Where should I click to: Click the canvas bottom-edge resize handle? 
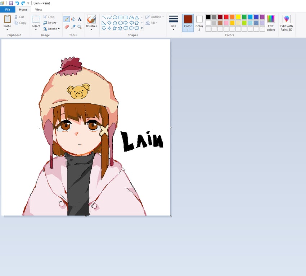pos(86,216)
